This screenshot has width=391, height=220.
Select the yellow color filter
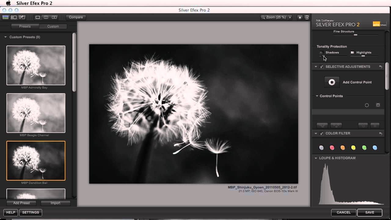[x=353, y=148]
